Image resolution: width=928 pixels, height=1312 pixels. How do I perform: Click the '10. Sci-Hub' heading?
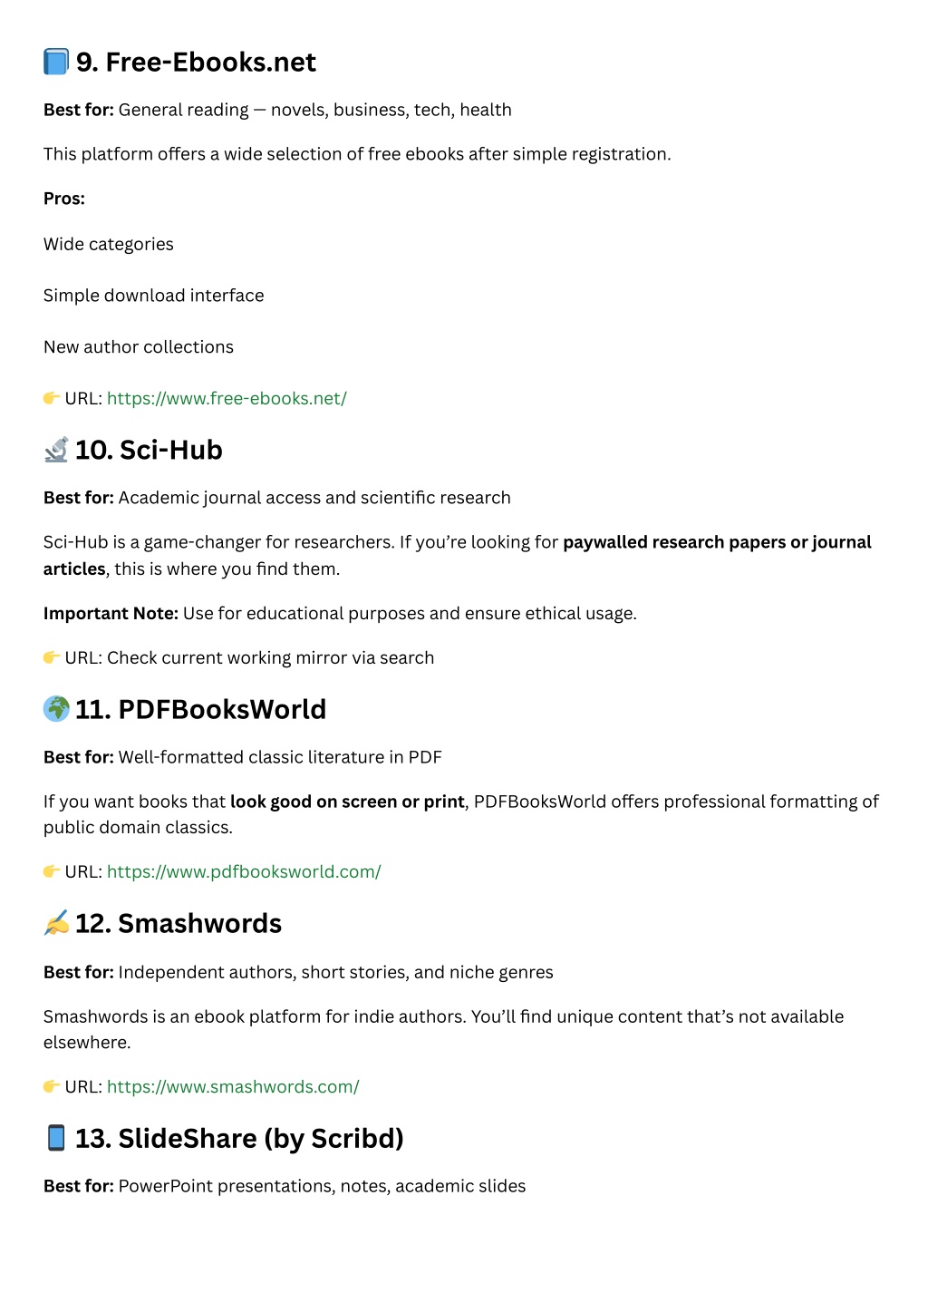point(149,450)
